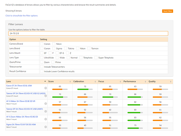This screenshot has height=136, width=181.
Task: Expand details for Tamron SP 24-70mm (A007)
Action: pos(46,111)
